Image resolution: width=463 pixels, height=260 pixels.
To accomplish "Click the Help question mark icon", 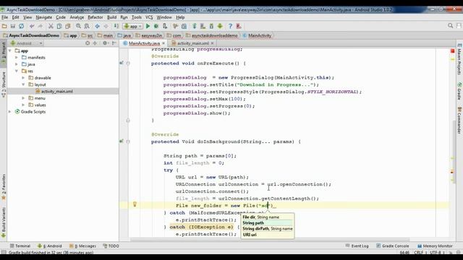I will pos(230,26).
